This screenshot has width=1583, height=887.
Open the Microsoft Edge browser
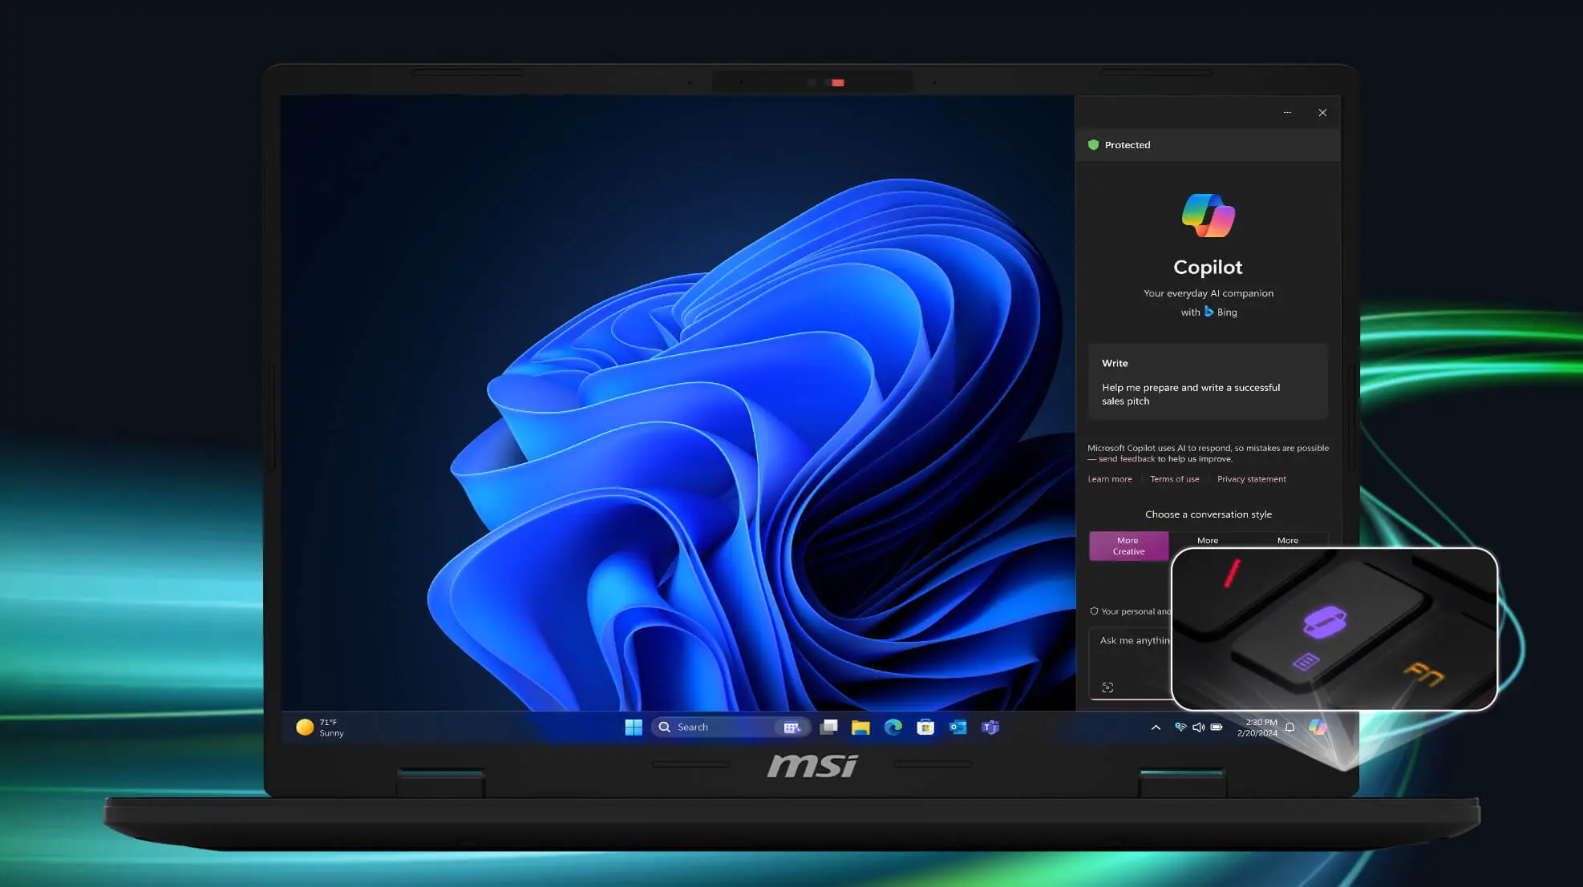point(893,727)
